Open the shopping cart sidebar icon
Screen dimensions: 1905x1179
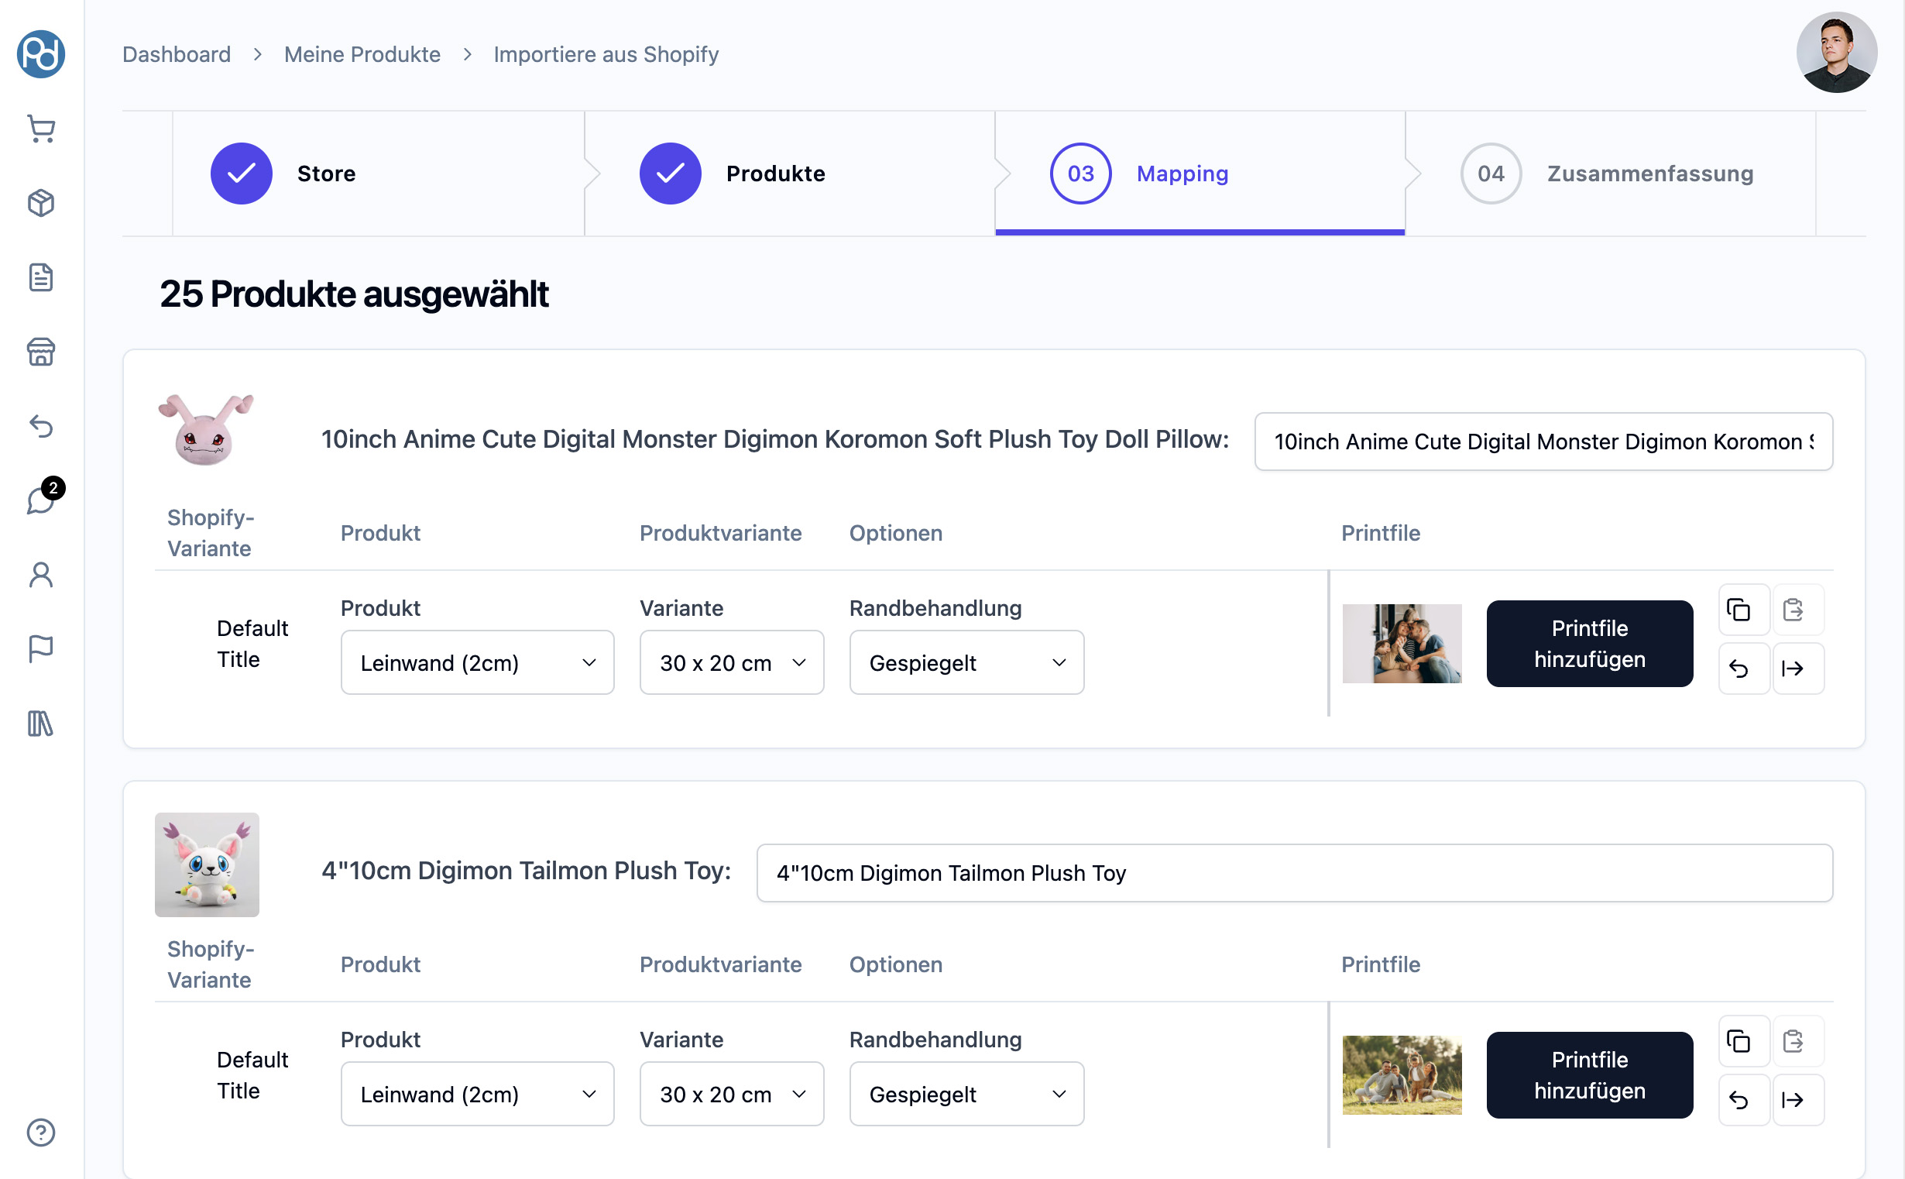(x=41, y=129)
